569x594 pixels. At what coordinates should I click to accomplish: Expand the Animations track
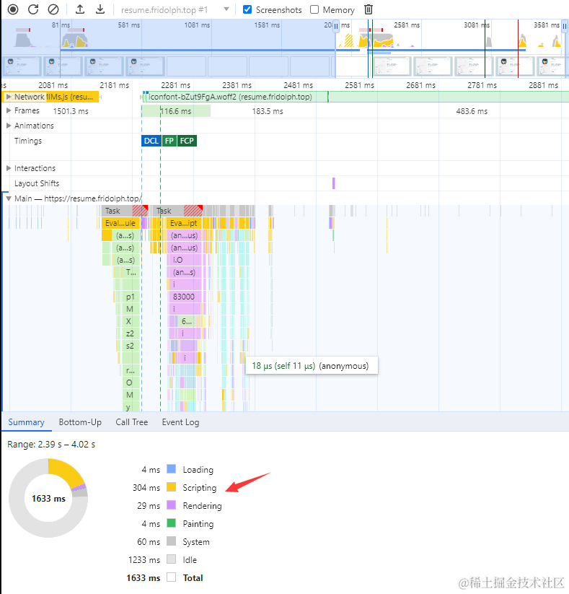click(x=9, y=126)
